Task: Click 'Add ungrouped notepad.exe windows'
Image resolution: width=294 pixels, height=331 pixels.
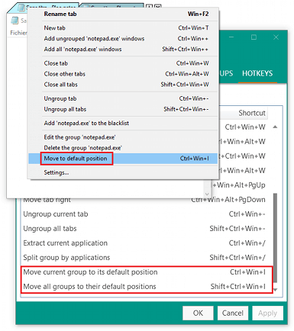Action: [x=123, y=39]
